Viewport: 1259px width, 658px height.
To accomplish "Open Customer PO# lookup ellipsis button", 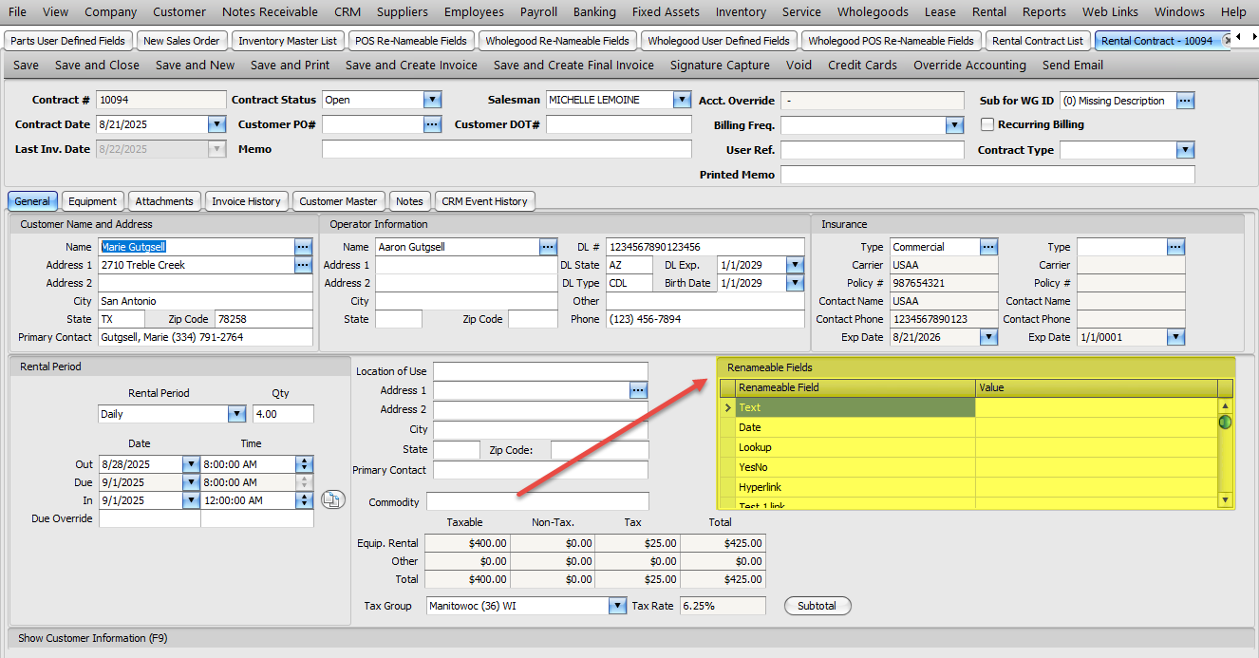I will [x=432, y=124].
